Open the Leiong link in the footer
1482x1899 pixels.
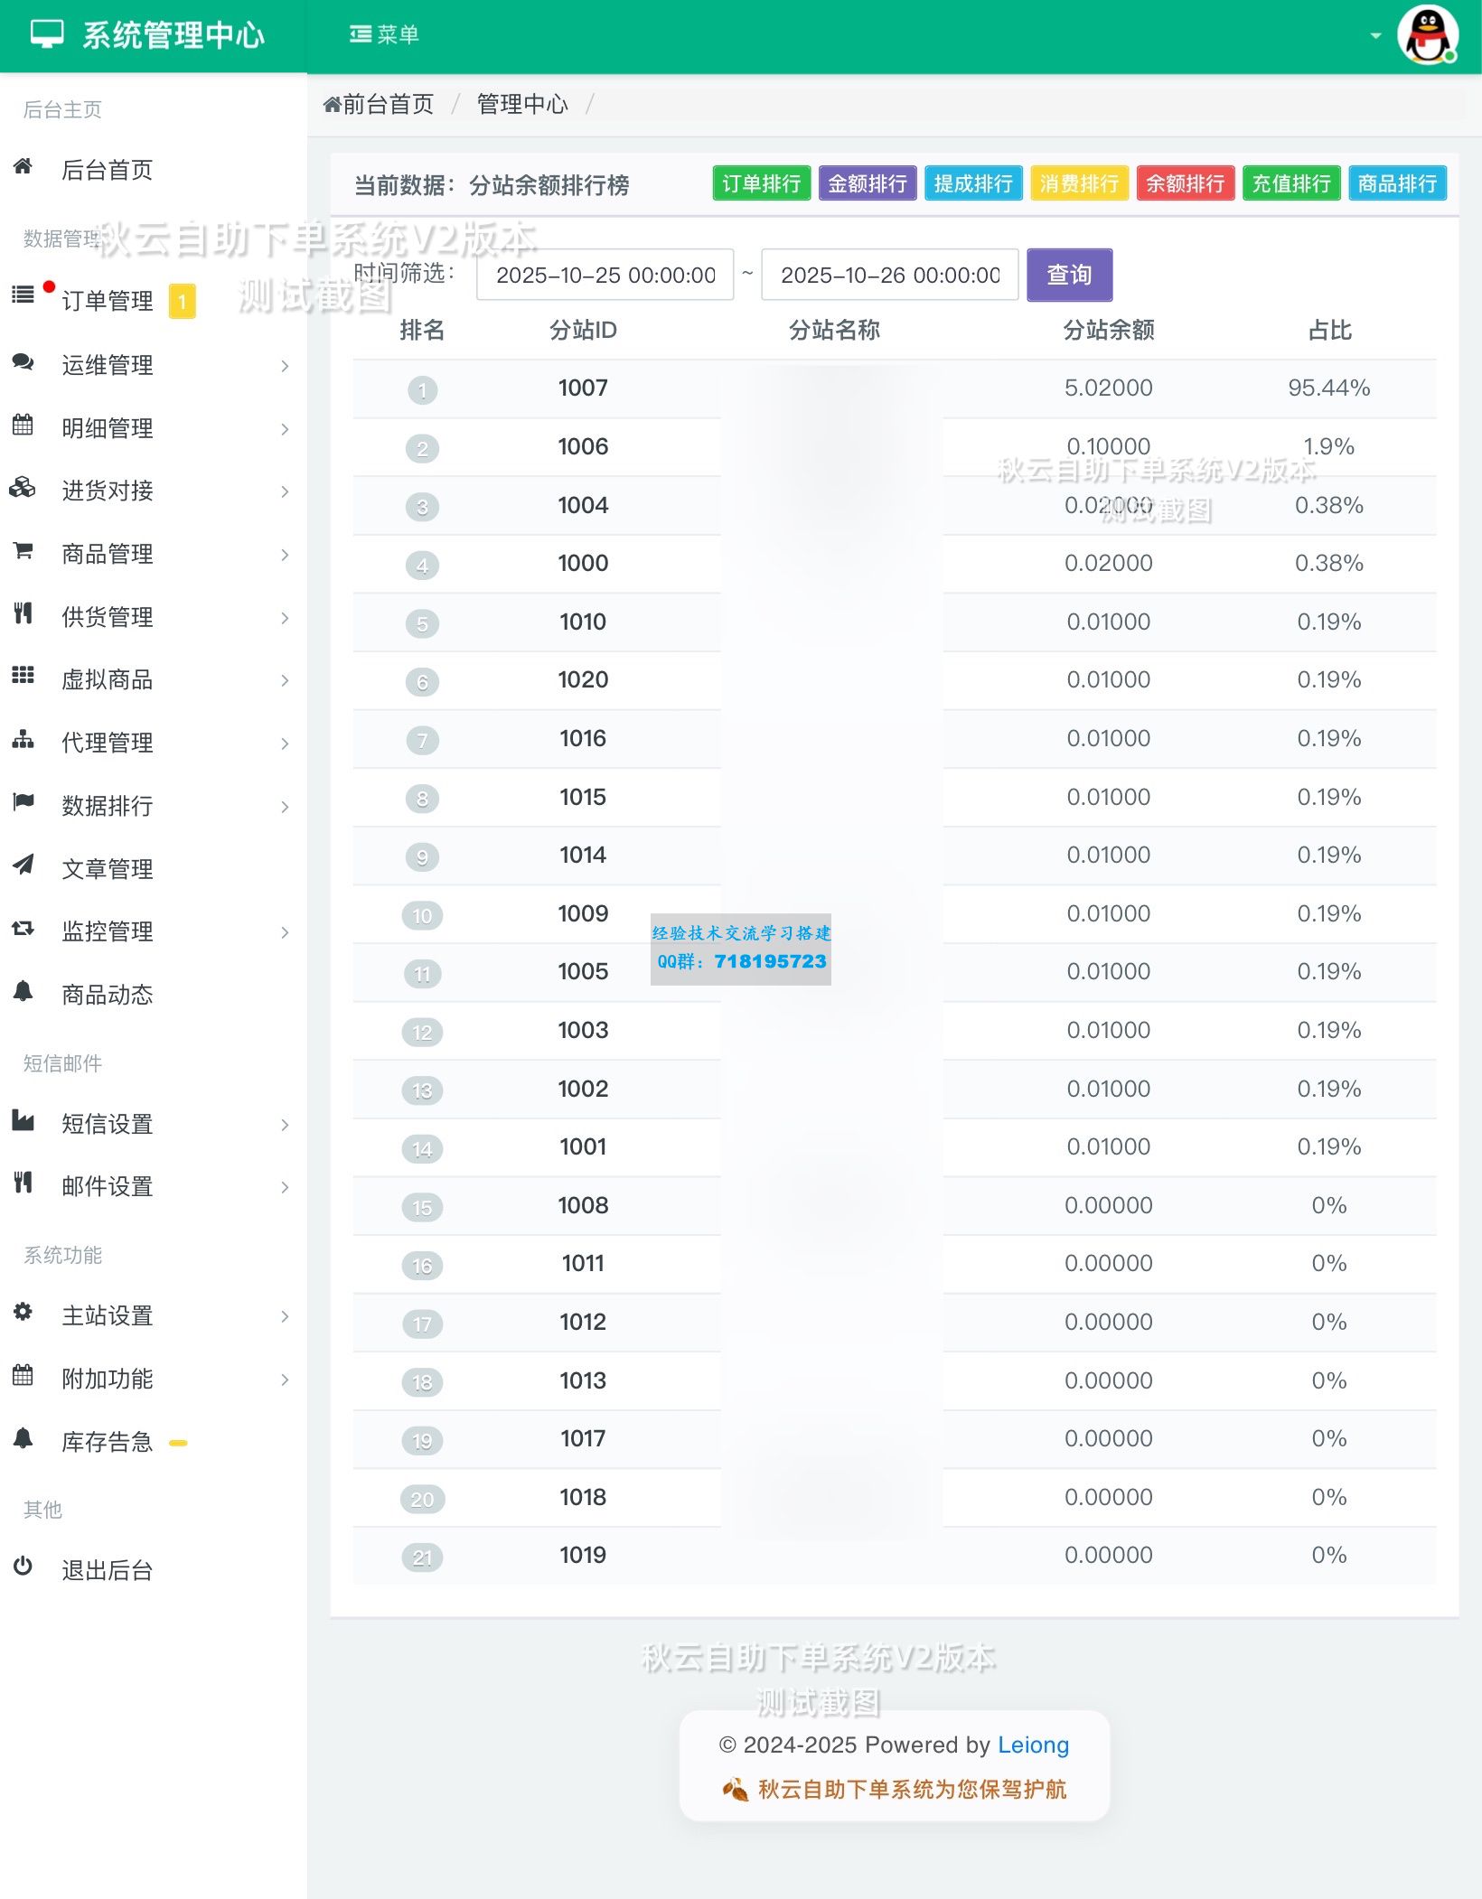pyautogui.click(x=1034, y=1745)
